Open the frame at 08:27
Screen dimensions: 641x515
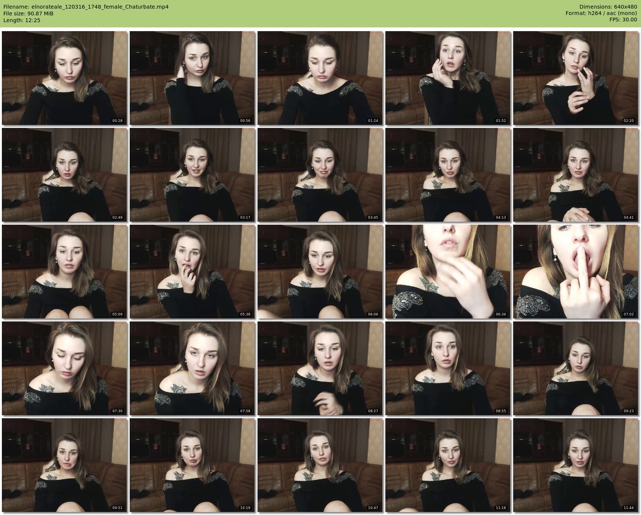pos(320,368)
